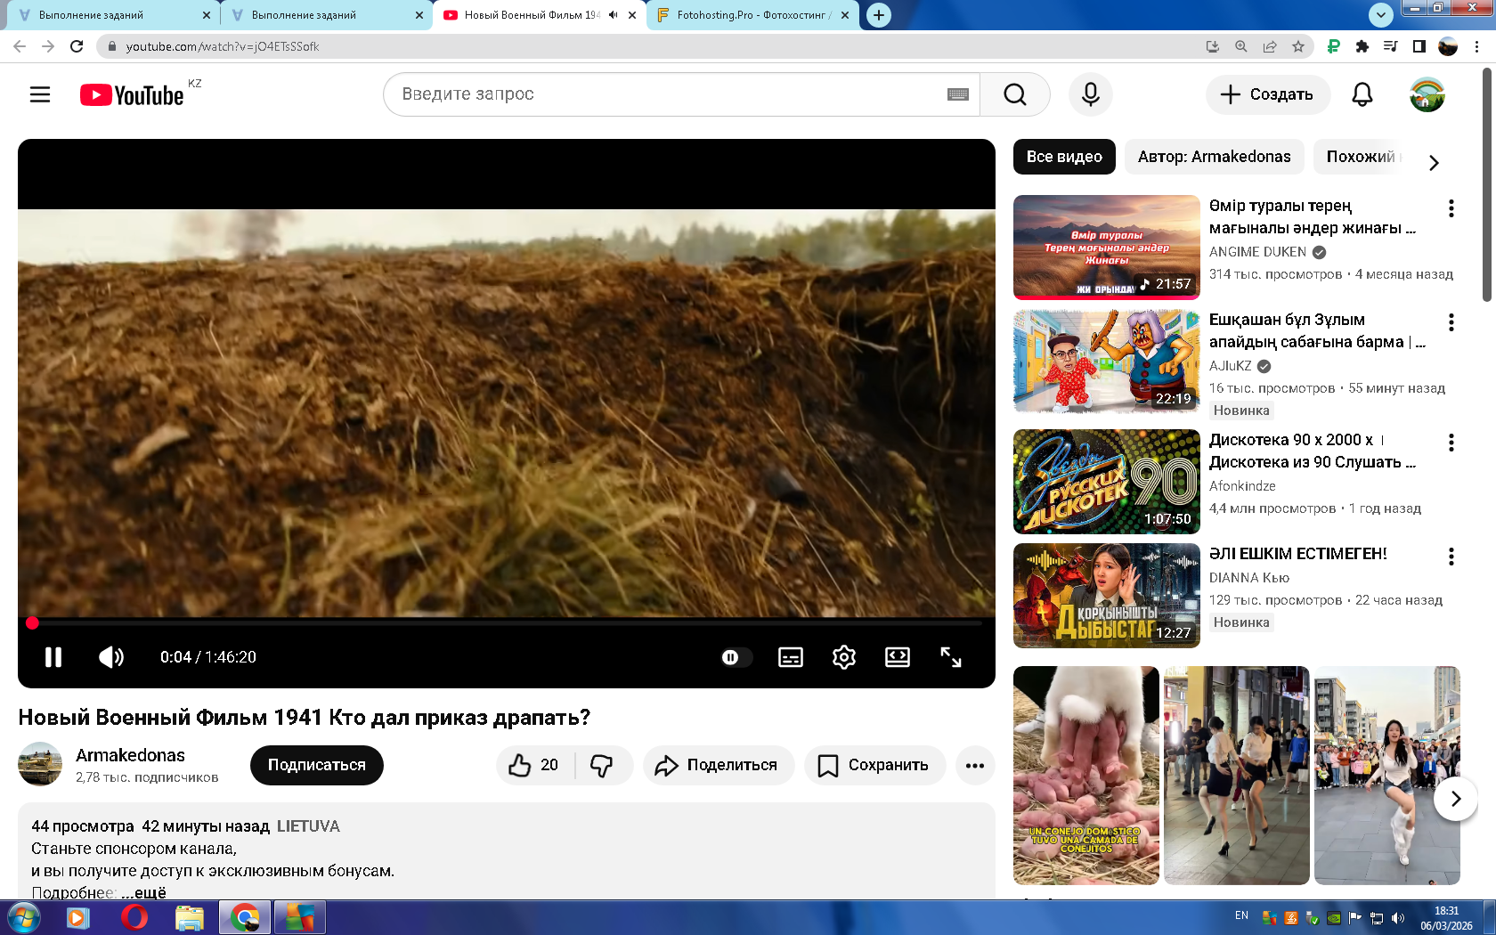Screen dimensions: 1496x935
Task: Reload the current page
Action: pos(77,46)
